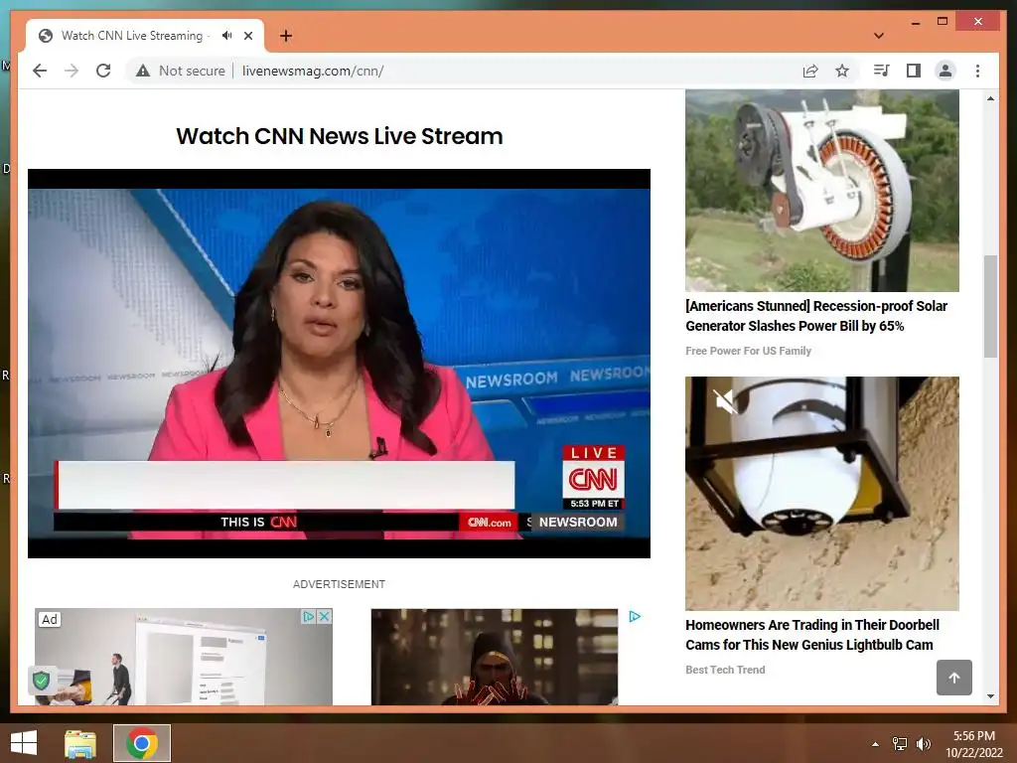
Task: Click the address bar URL livenewsmag.com/cnn/
Action: [313, 71]
